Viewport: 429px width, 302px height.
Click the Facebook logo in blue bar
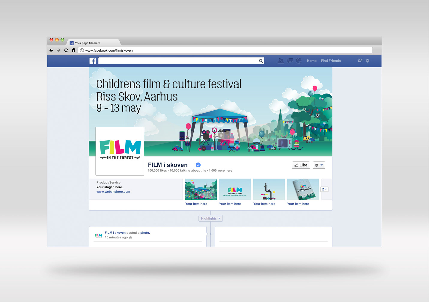pos(93,61)
